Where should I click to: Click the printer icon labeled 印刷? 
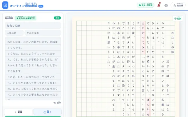(175, 19)
